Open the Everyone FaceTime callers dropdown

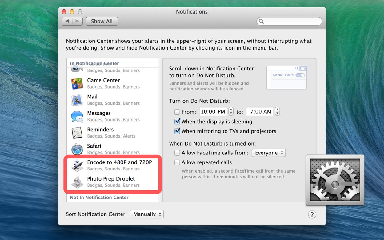click(269, 153)
